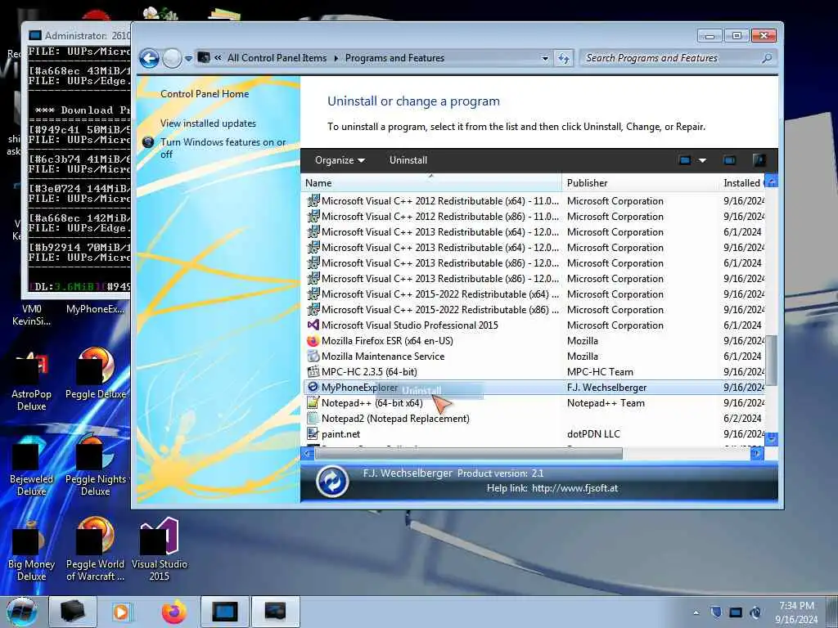Screen dimensions: 838x628
Task: Select Mozilla Firefox ESR icon in list
Action: pos(313,340)
